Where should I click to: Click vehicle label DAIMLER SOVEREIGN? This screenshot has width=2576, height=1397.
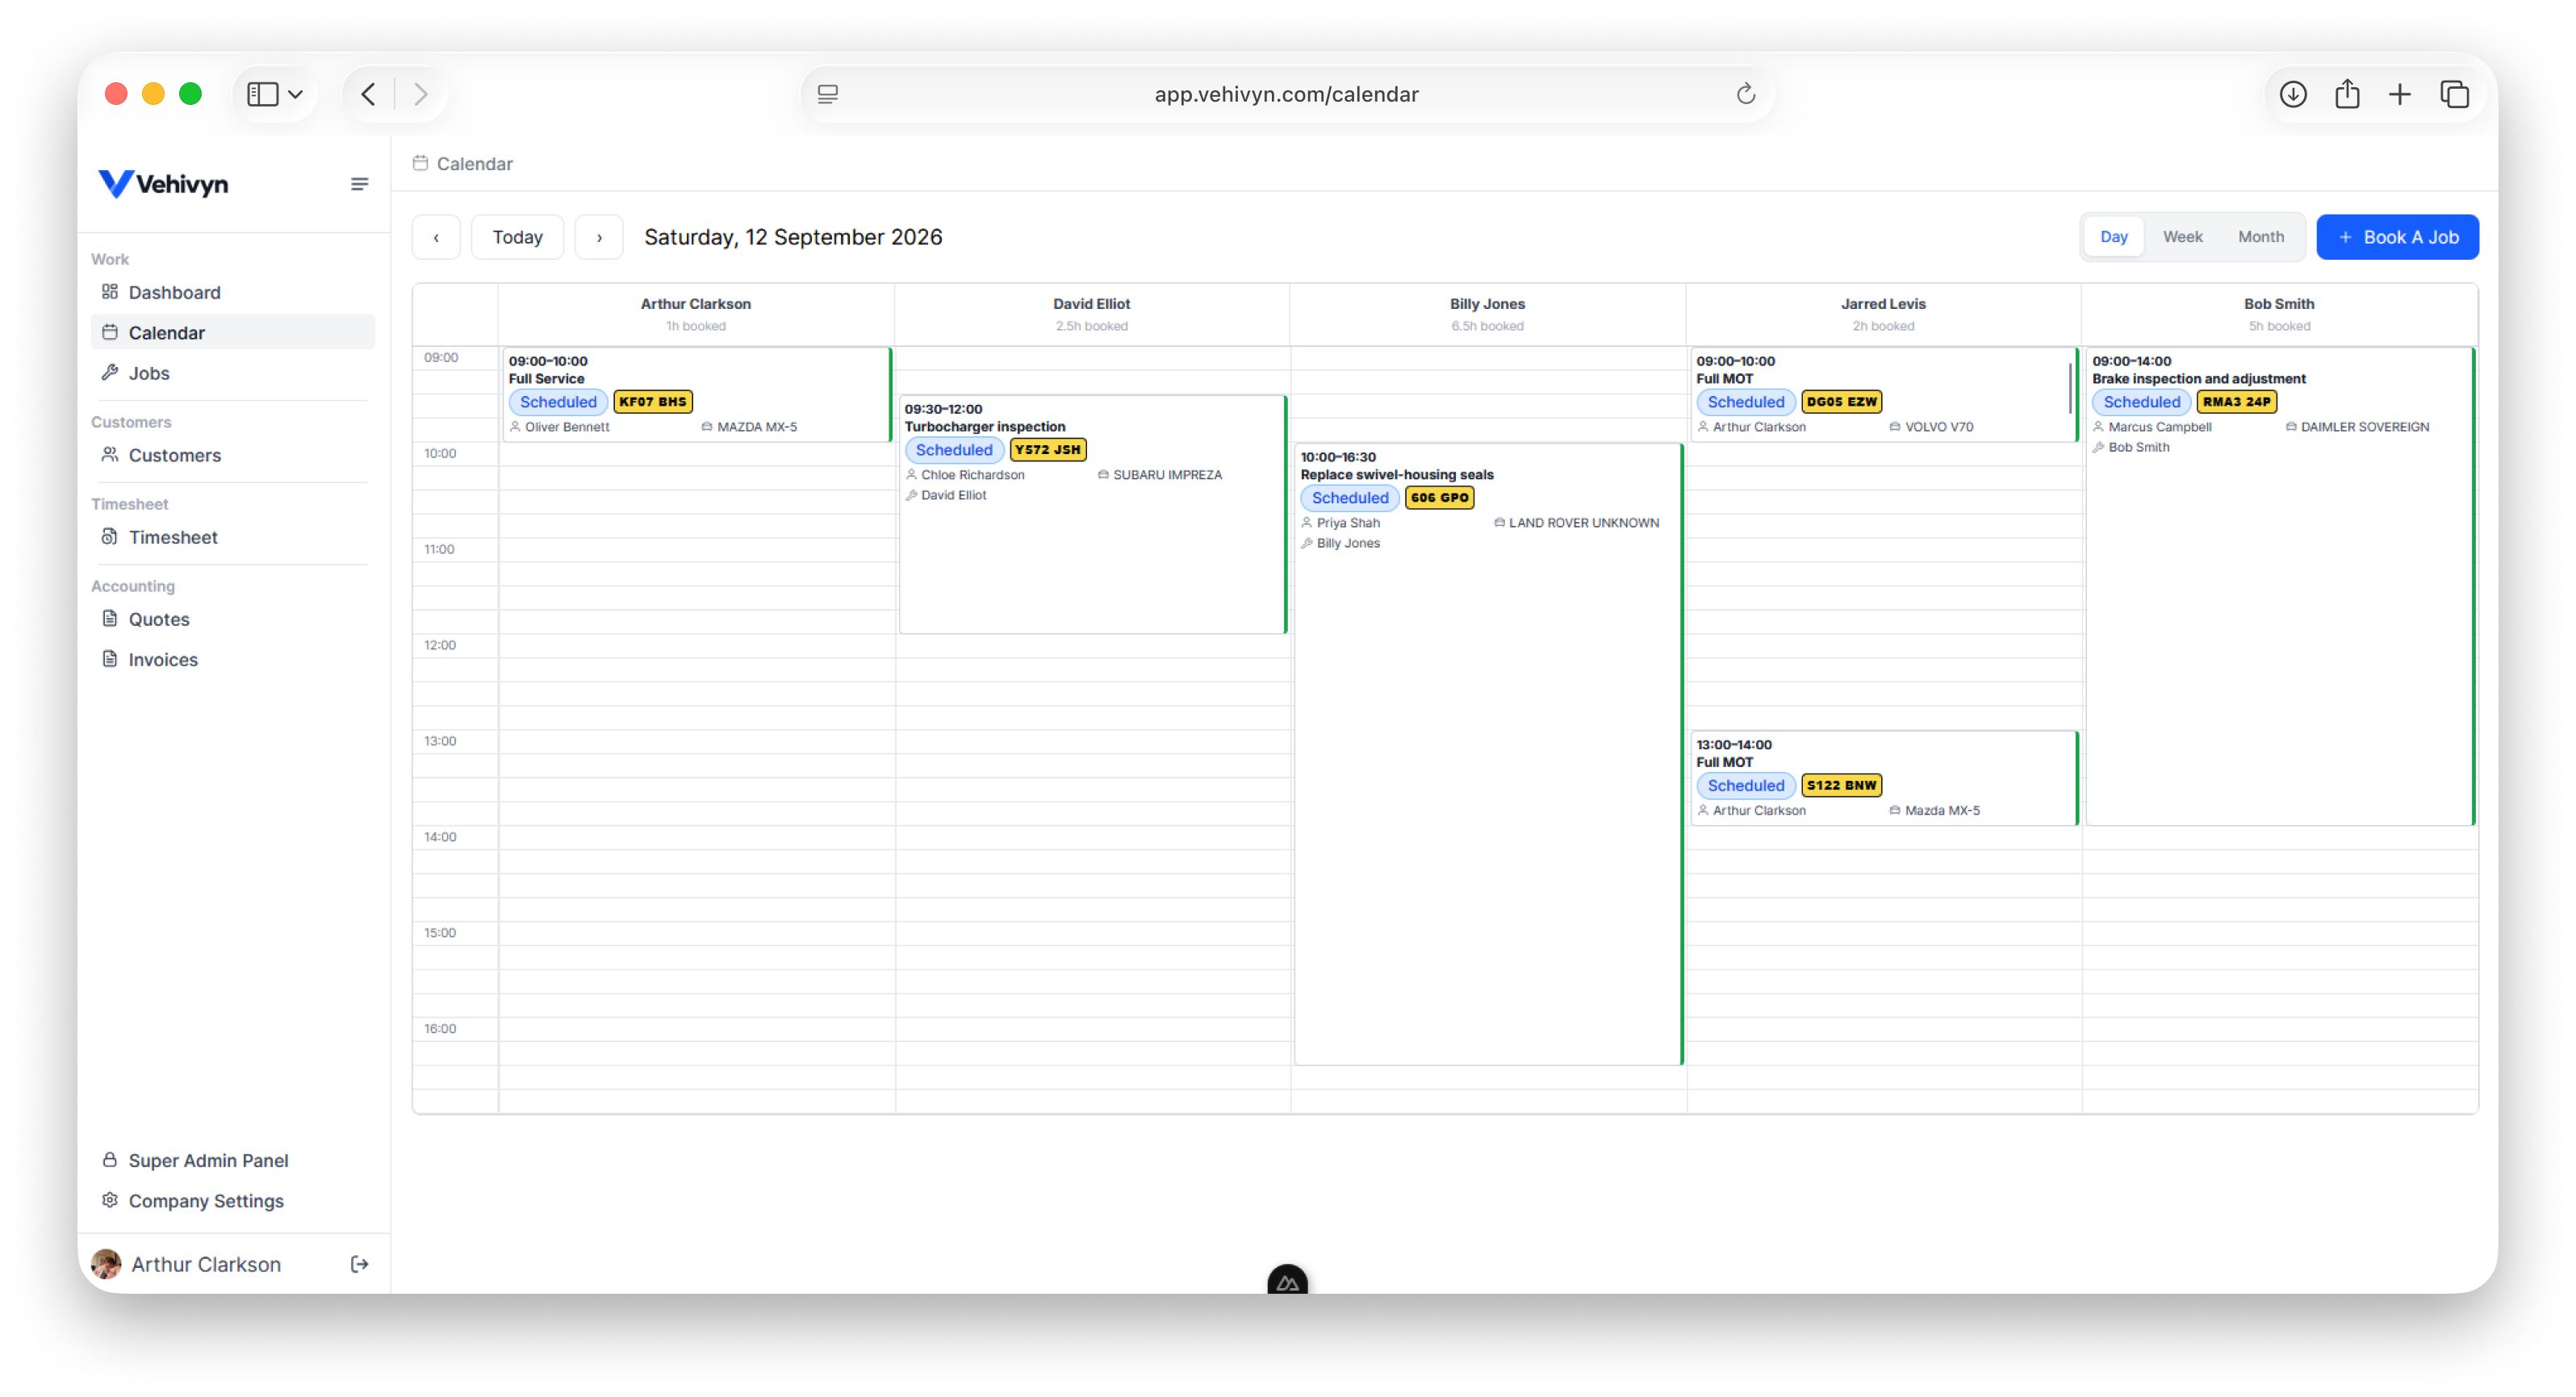pyautogui.click(x=2364, y=427)
